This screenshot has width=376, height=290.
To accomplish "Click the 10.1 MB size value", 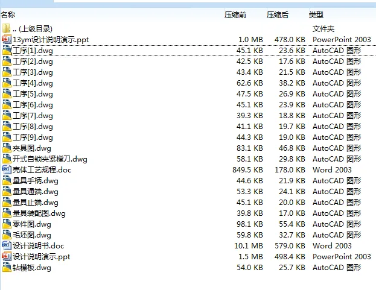I will [249, 246].
